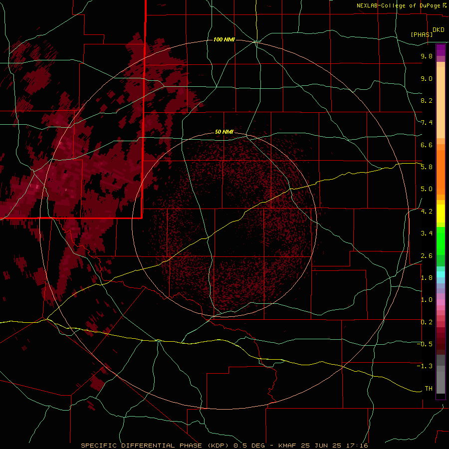Click the 9.0 color scale value
The height and width of the screenshot is (449, 449).
(427, 78)
